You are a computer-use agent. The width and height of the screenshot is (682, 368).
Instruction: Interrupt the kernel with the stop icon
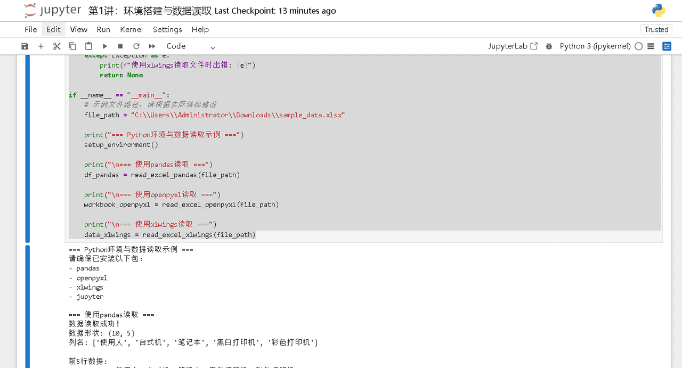(x=120, y=46)
